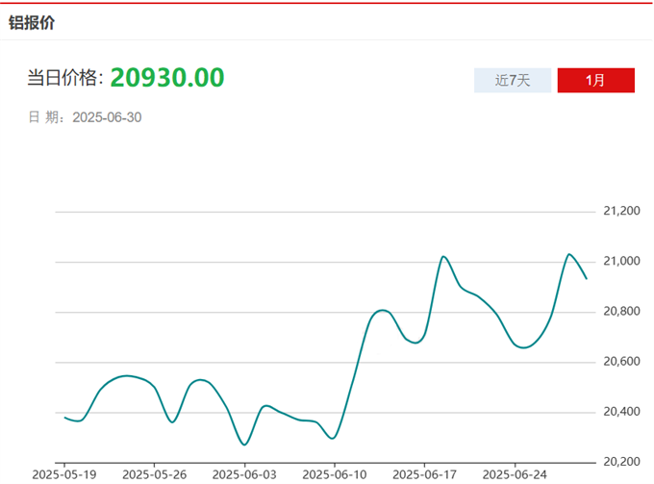Click the green 20930.00 price value
The height and width of the screenshot is (484, 654).
(x=166, y=78)
